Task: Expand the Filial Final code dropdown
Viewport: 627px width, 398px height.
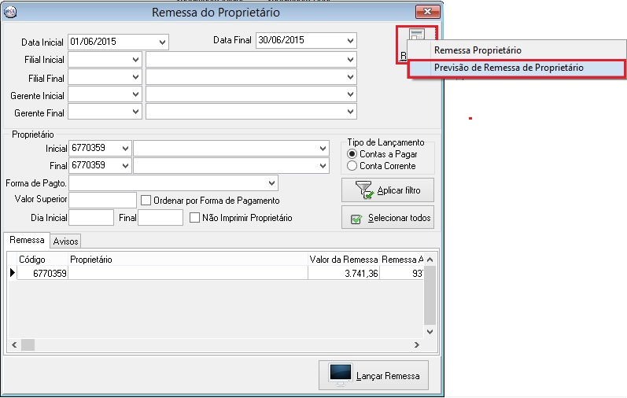Action: [135, 77]
